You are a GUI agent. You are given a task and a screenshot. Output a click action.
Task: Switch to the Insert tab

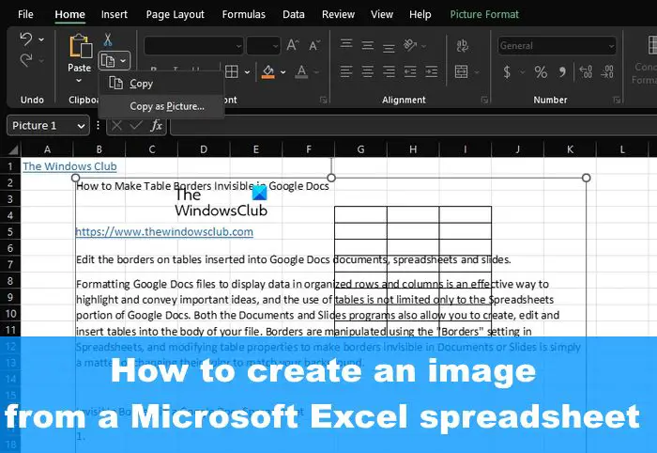[x=114, y=14]
